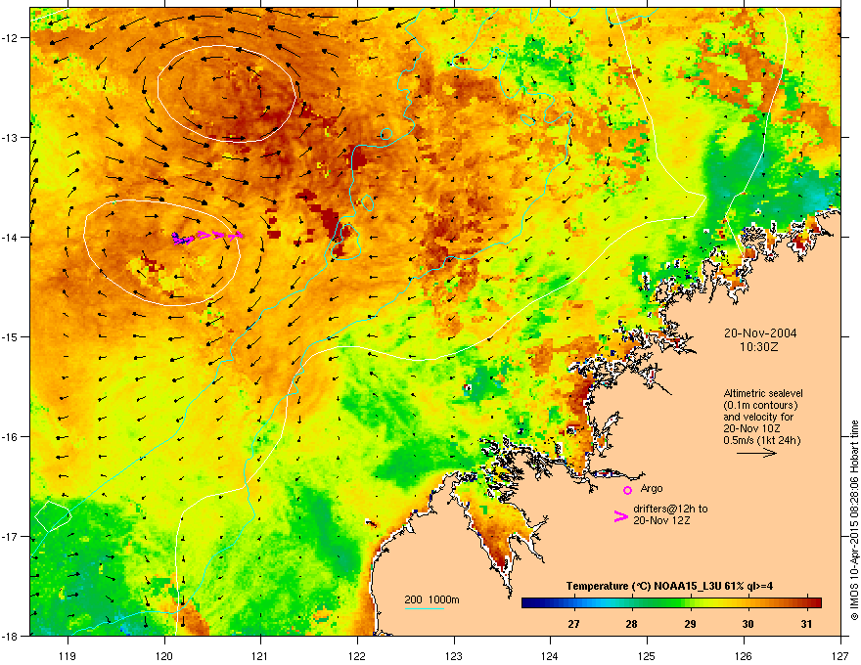The height and width of the screenshot is (665, 861).
Task: Click the '0.5m/s (1kt 24h)' text
Action: click(x=762, y=441)
